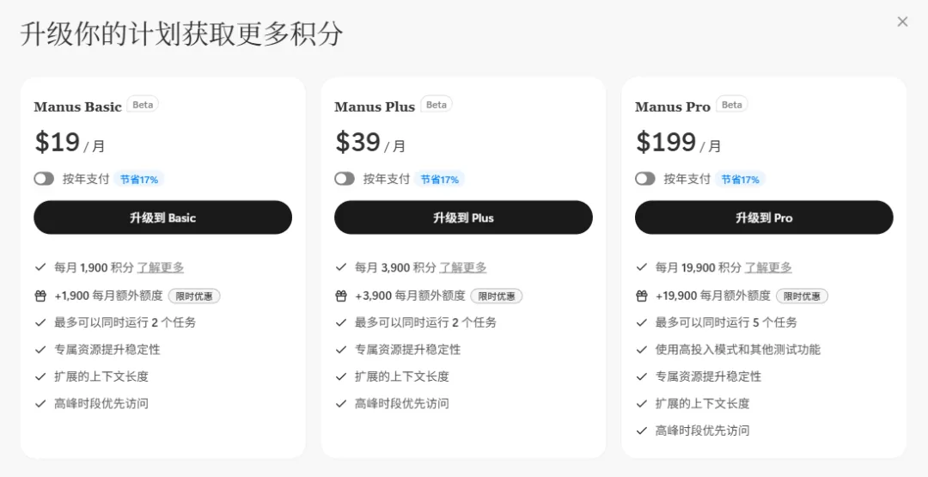Close the upgrade plan dialog
This screenshot has height=477, width=928.
[902, 21]
